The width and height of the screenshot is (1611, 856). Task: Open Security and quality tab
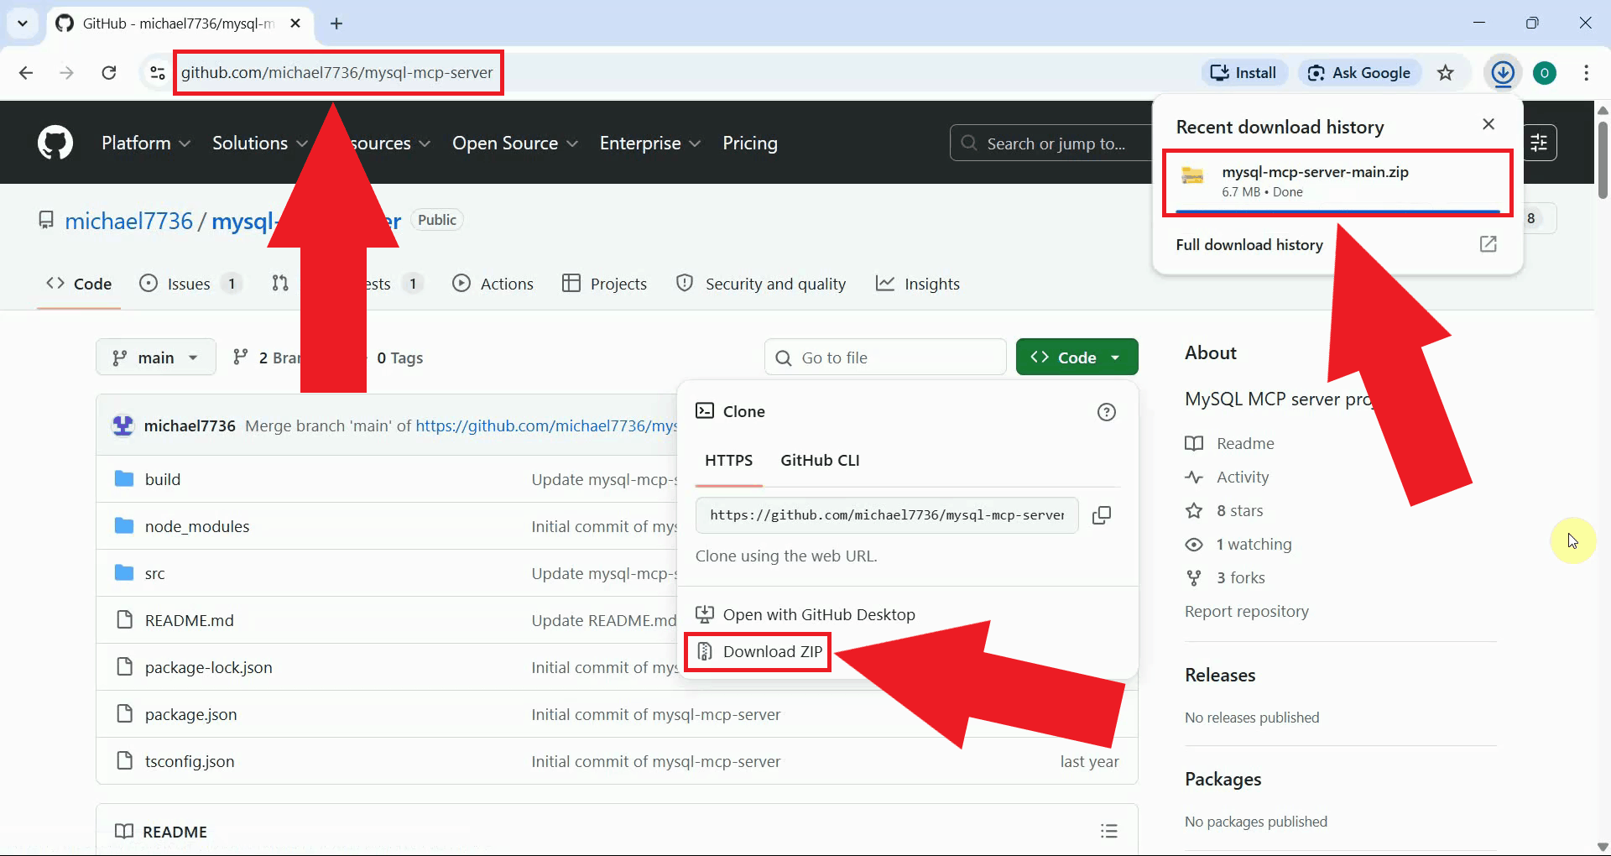tap(761, 284)
